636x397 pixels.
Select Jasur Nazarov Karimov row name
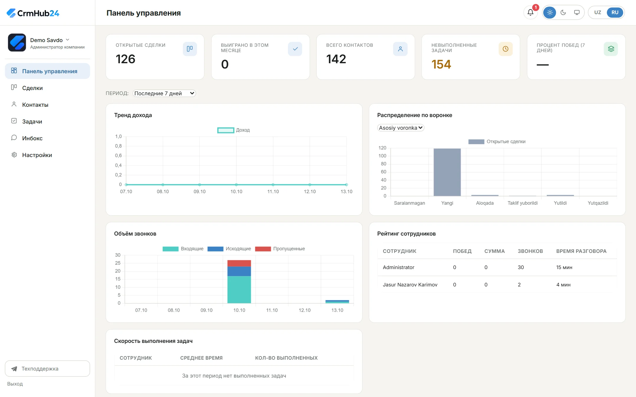coord(410,285)
